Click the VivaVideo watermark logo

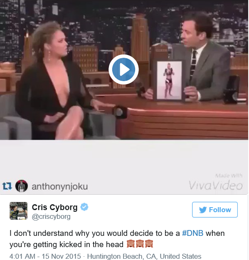click(x=216, y=185)
